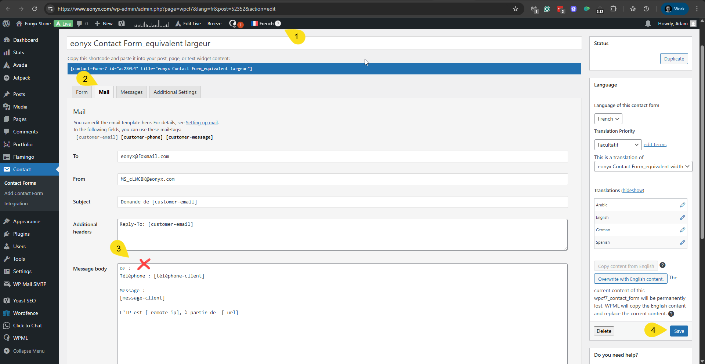The width and height of the screenshot is (705, 364).
Task: Reload the page in the browser
Action: coord(35,9)
